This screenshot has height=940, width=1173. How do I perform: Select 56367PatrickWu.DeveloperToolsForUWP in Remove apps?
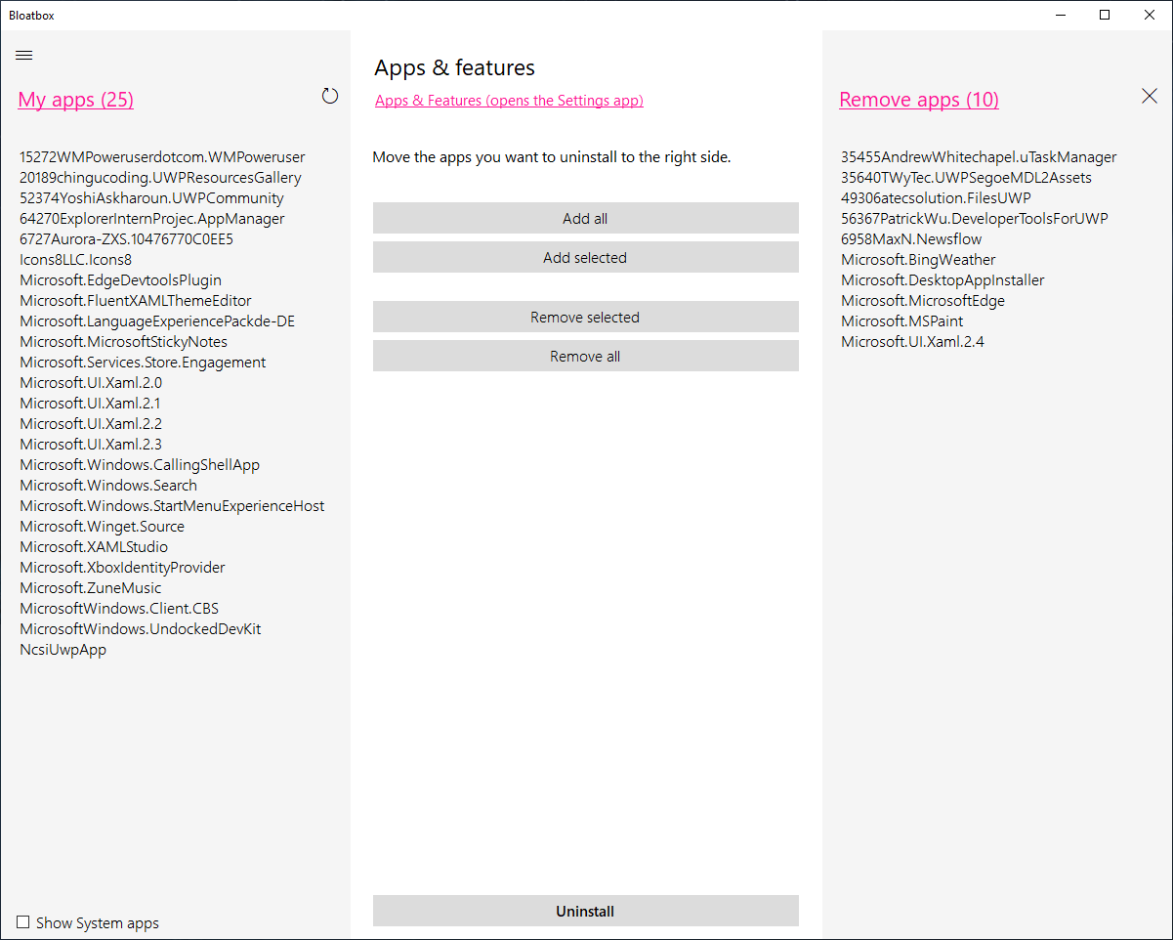coord(975,219)
